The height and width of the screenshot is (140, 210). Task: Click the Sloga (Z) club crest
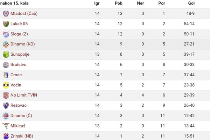coord(6,34)
